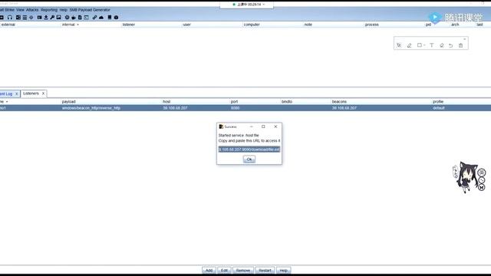Screen dimensions: 491x276
Task: Sort sessions by listener column
Action: (129, 25)
